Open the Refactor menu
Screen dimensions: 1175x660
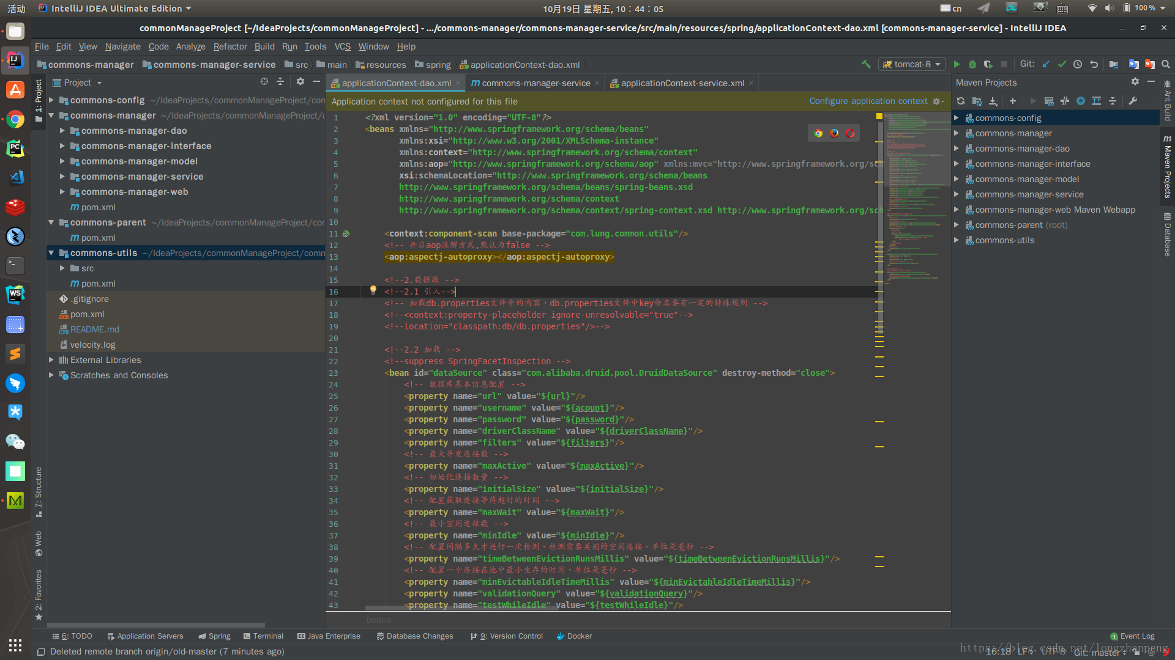230,46
